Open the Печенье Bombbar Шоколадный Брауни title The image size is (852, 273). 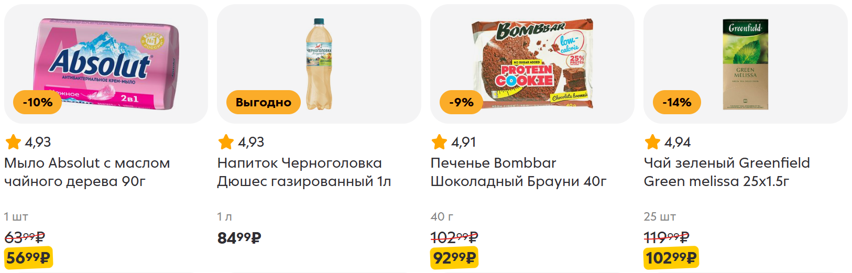(x=519, y=172)
